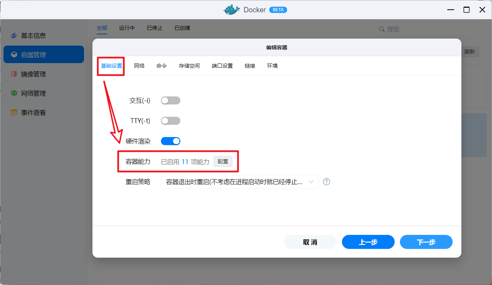Switch to the 已停止 filter tab
The width and height of the screenshot is (492, 285).
[x=154, y=28]
